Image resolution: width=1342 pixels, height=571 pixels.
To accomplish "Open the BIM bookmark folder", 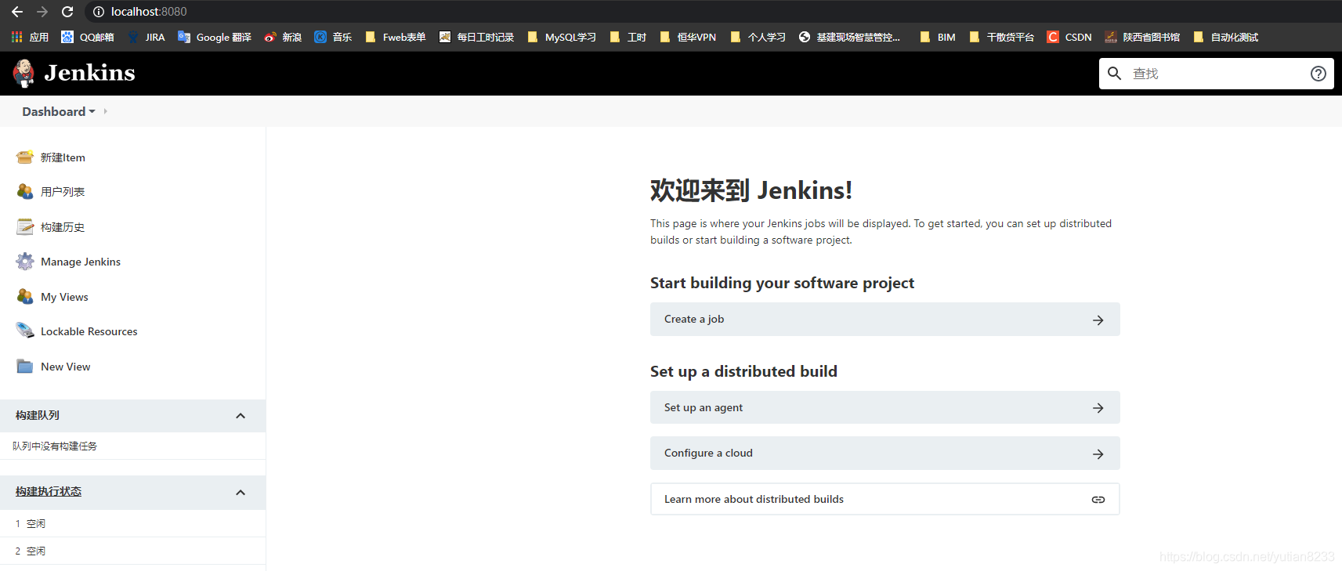I will pos(938,37).
